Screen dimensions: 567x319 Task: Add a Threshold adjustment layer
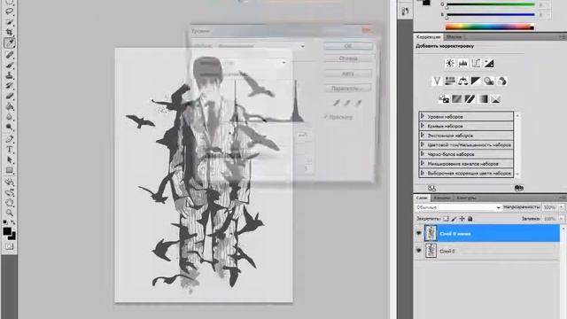click(470, 98)
